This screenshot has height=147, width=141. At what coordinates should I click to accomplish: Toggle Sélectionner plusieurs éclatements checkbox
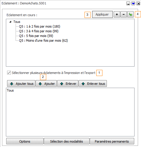pos(9,73)
